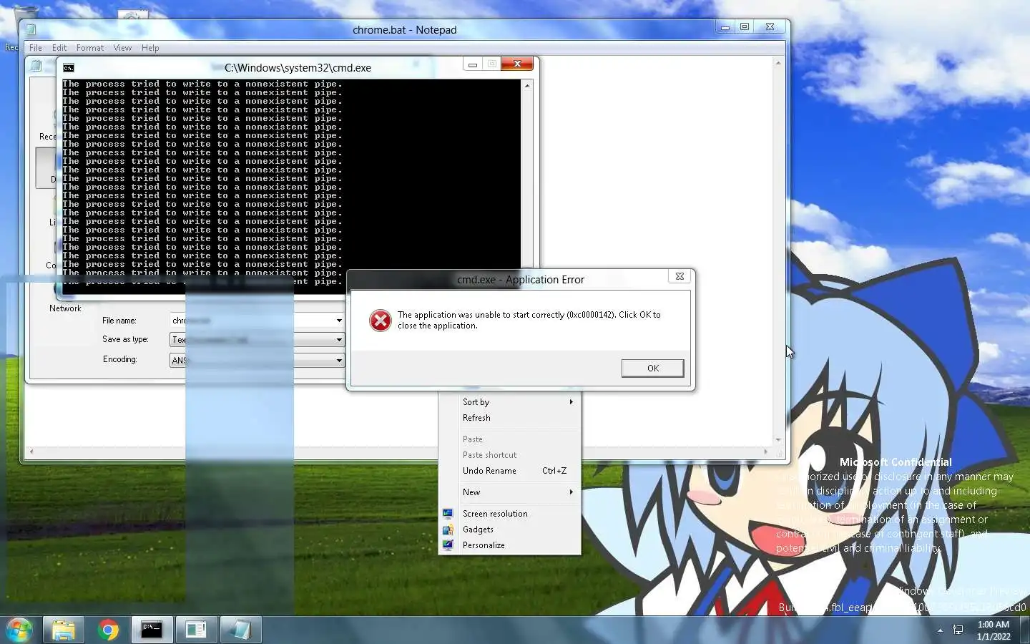Click the network icon in system tray

click(958, 630)
